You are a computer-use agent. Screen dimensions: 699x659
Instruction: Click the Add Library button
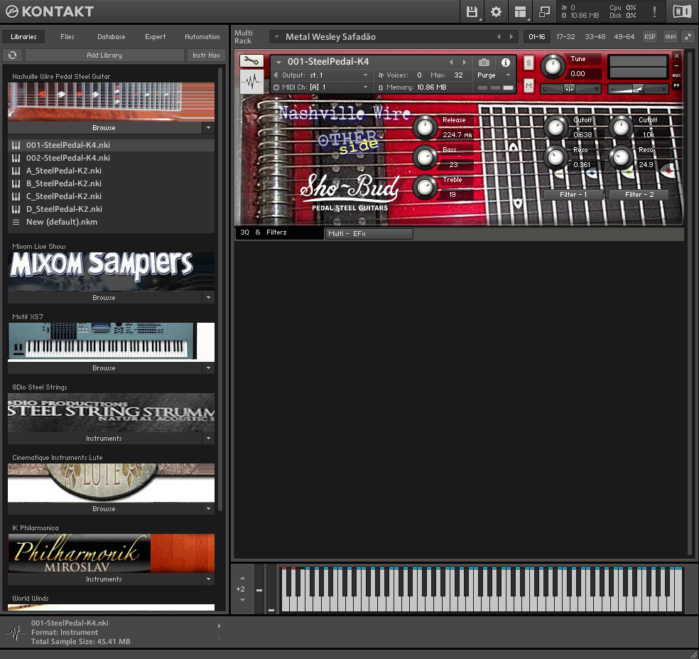pyautogui.click(x=104, y=55)
